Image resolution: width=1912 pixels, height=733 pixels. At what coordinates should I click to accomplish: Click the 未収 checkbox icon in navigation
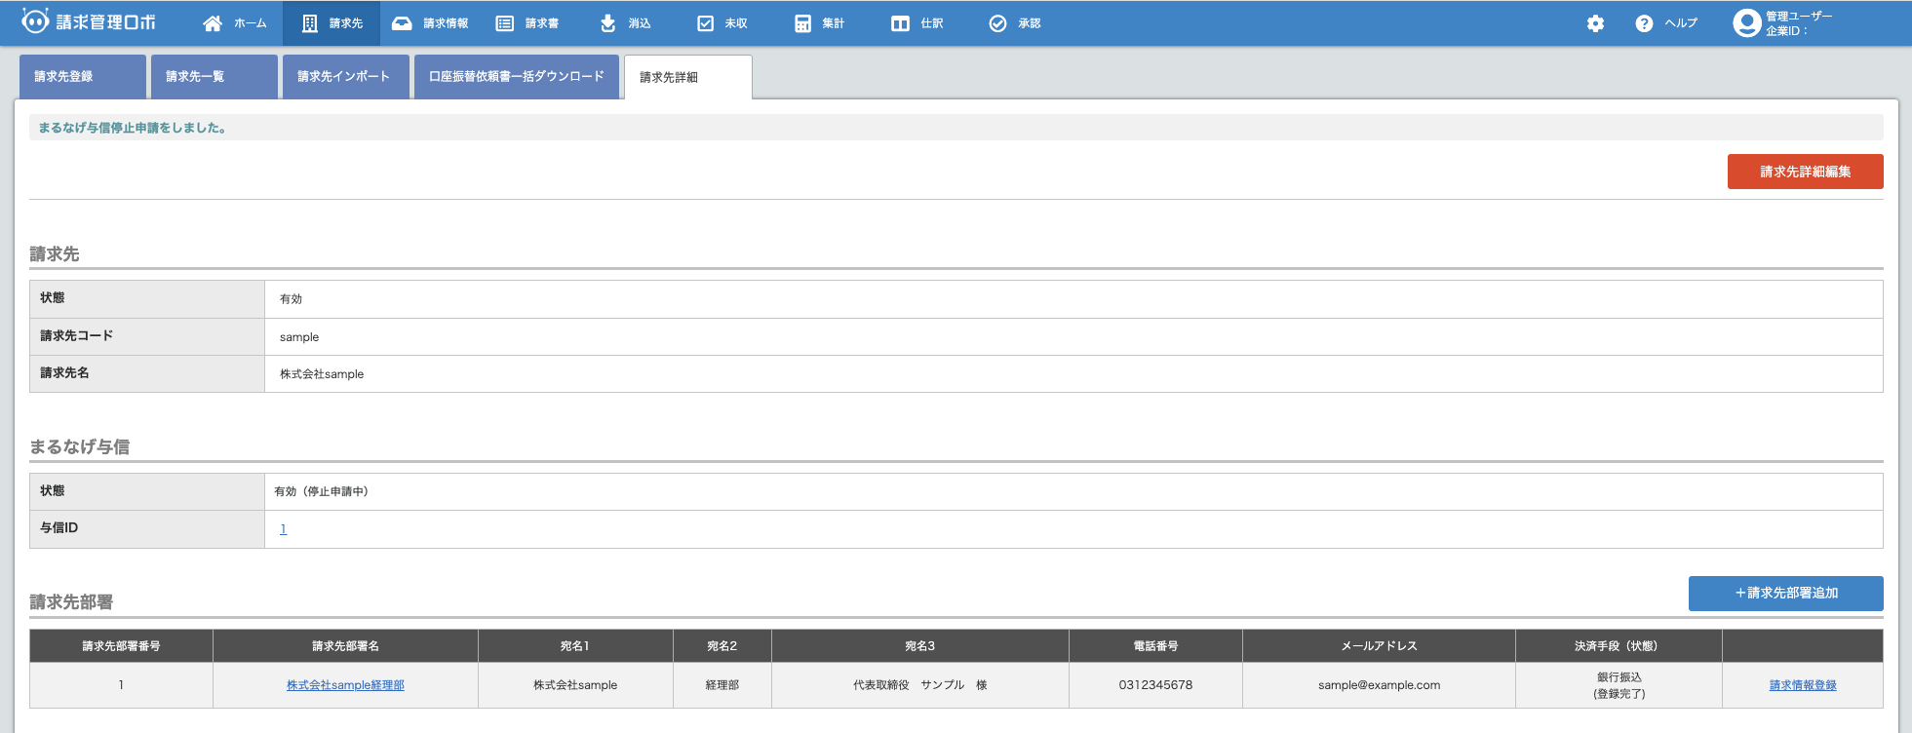(705, 23)
